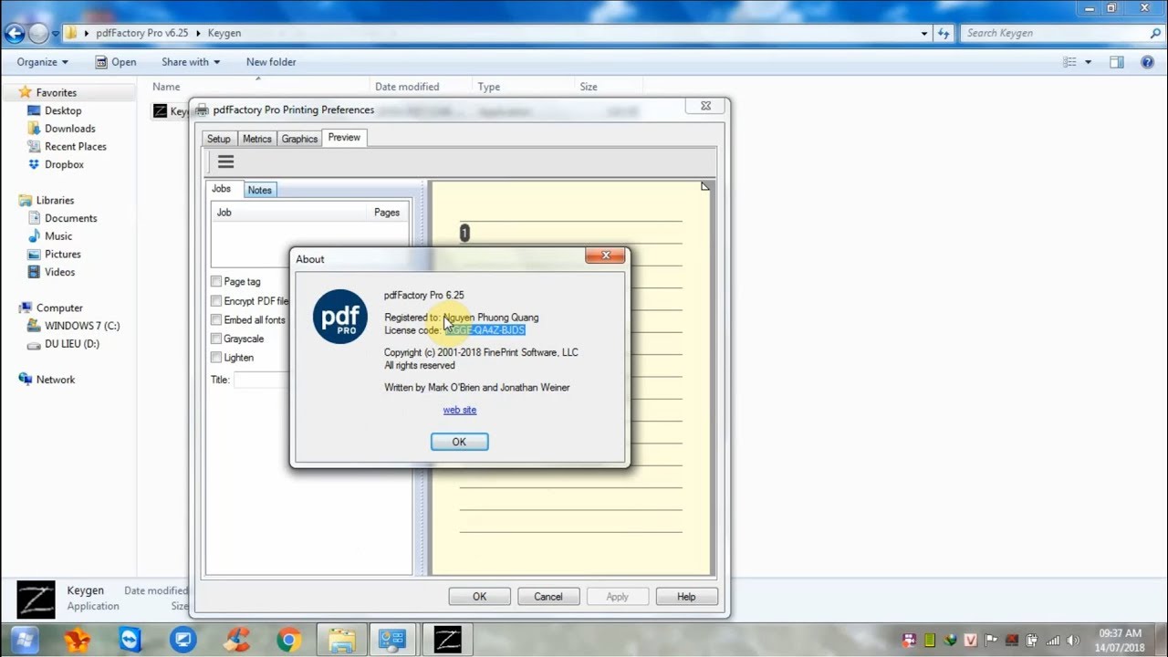Select the Jobs tab
This screenshot has width=1168, height=657.
222,188
